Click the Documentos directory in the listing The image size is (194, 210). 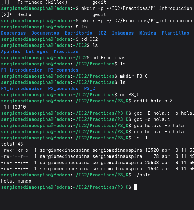45,33
